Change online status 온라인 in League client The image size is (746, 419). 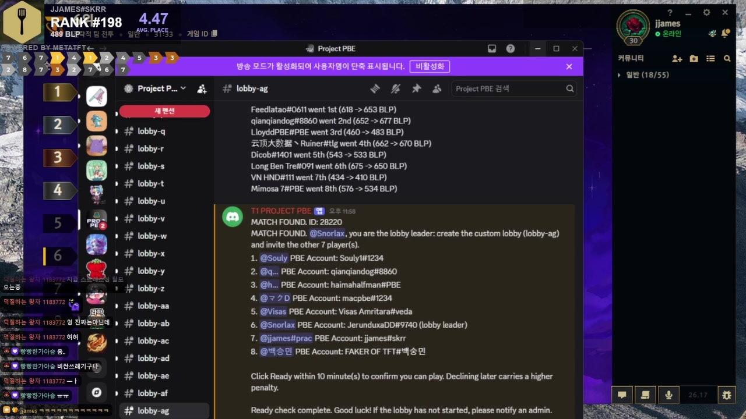[668, 34]
